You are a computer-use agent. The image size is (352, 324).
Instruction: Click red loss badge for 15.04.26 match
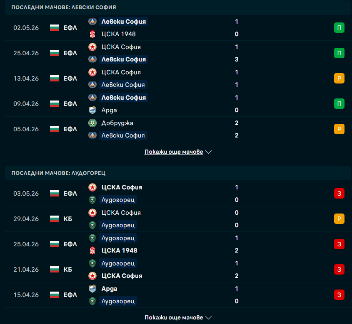click(x=339, y=295)
